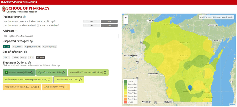This screenshot has height=107, width=237.
Task: Click the blue location pin near Madison
Action: [190, 88]
